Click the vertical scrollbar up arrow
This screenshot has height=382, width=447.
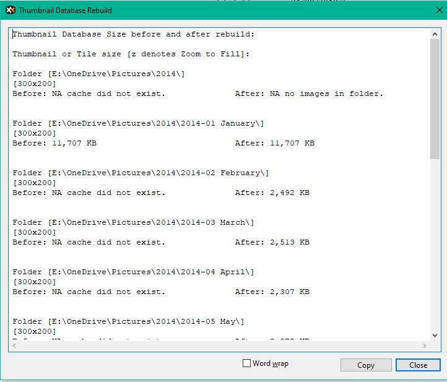tap(434, 34)
